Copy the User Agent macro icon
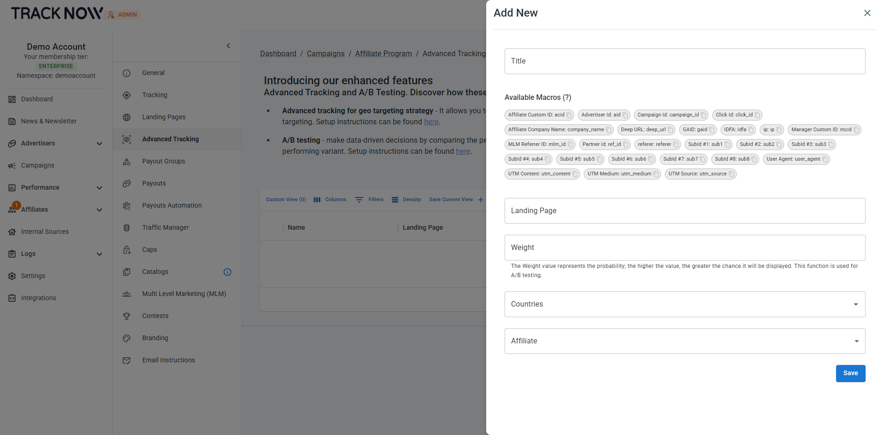 pyautogui.click(x=825, y=159)
